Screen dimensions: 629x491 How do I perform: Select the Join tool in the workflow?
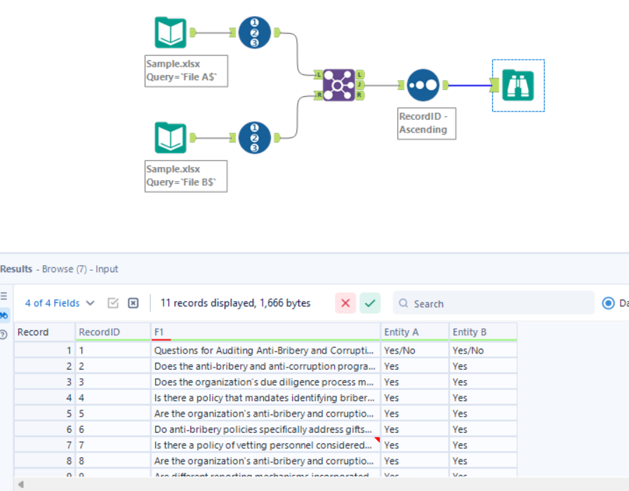[x=339, y=85]
